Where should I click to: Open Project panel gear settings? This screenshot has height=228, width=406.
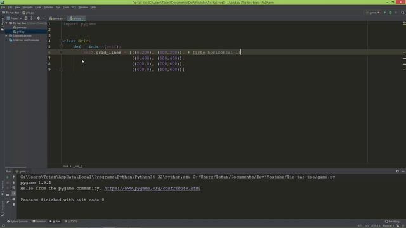38,18
